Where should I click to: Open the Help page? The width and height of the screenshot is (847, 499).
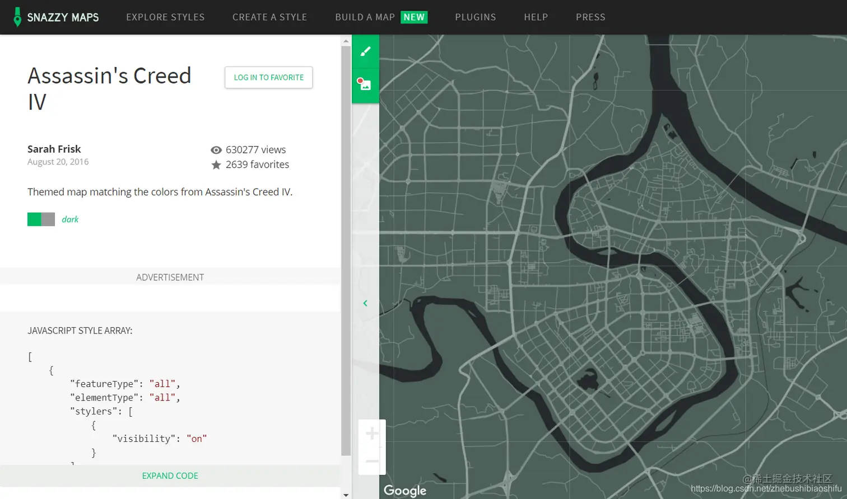[536, 17]
